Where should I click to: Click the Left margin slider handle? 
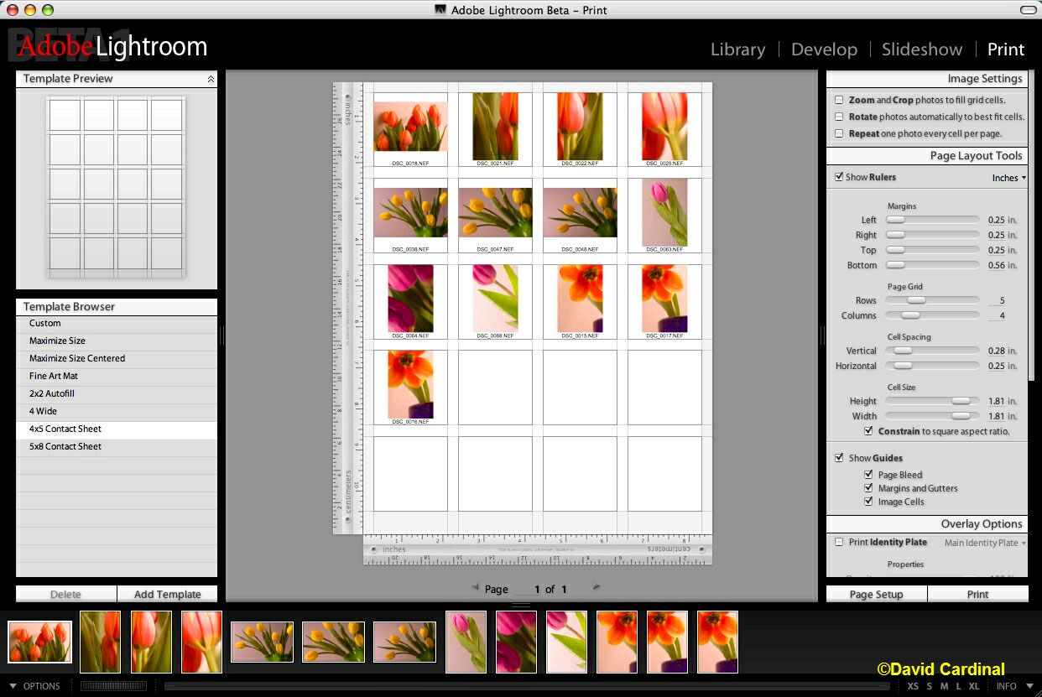896,220
